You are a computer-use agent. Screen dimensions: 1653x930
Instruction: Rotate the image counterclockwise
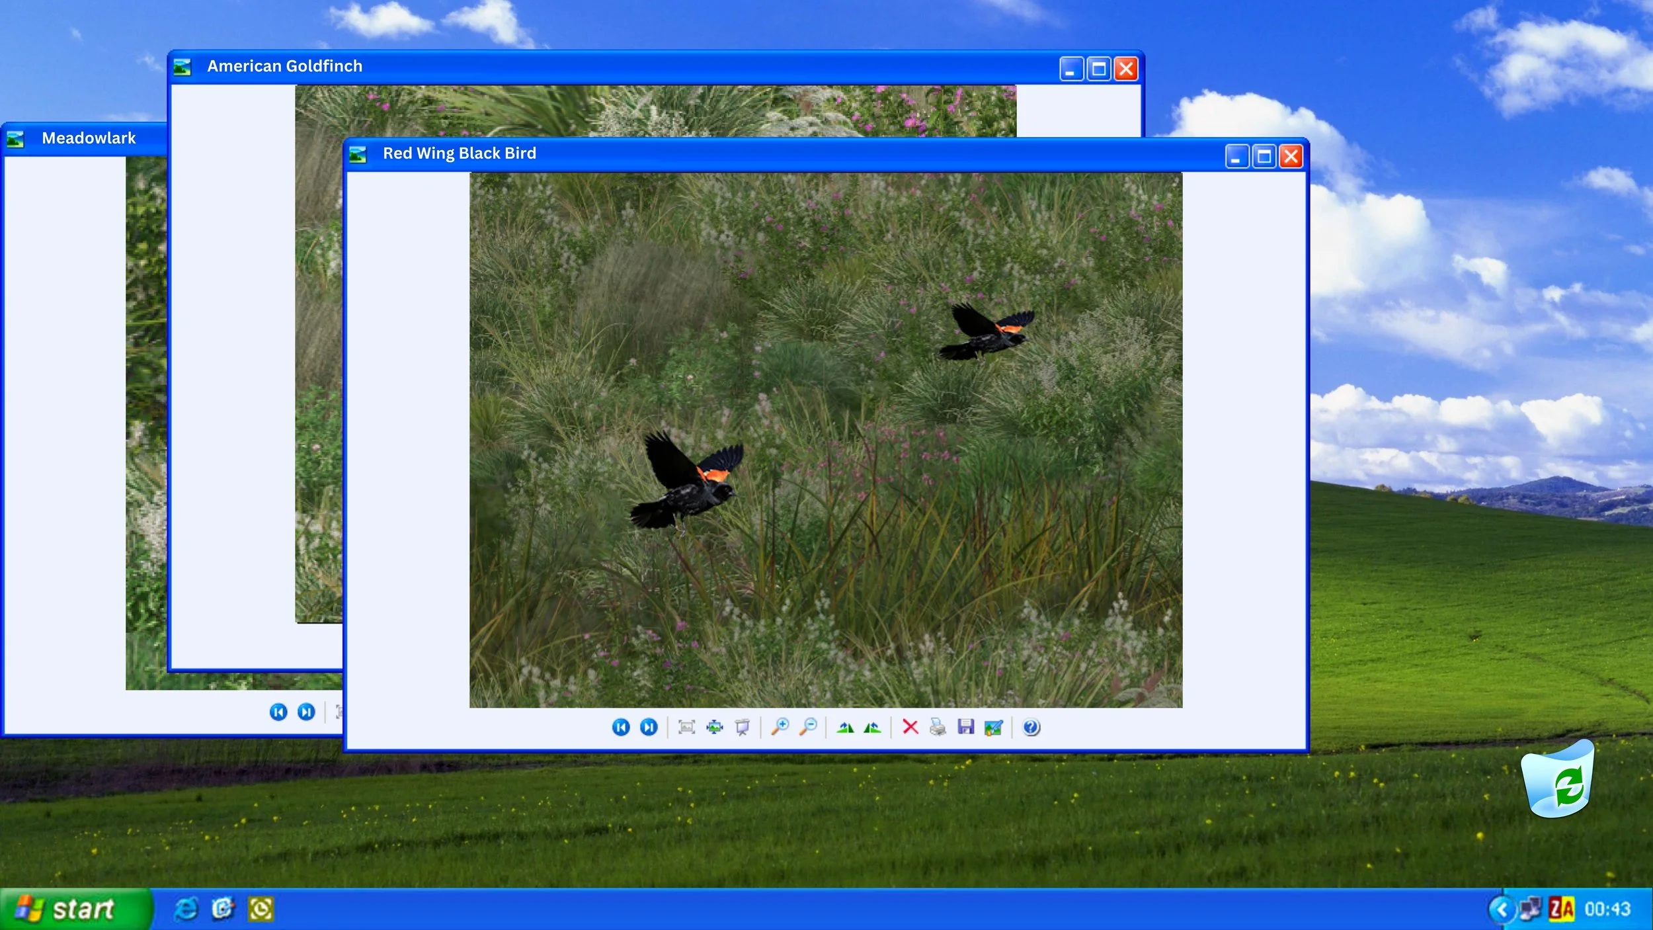point(872,728)
